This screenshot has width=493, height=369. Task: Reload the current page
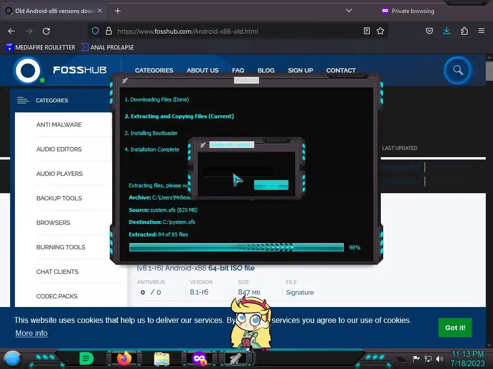tap(46, 31)
